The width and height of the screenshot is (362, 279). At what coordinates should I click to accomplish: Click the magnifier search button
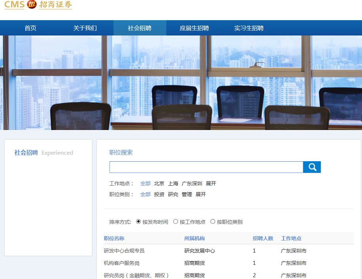click(x=312, y=167)
